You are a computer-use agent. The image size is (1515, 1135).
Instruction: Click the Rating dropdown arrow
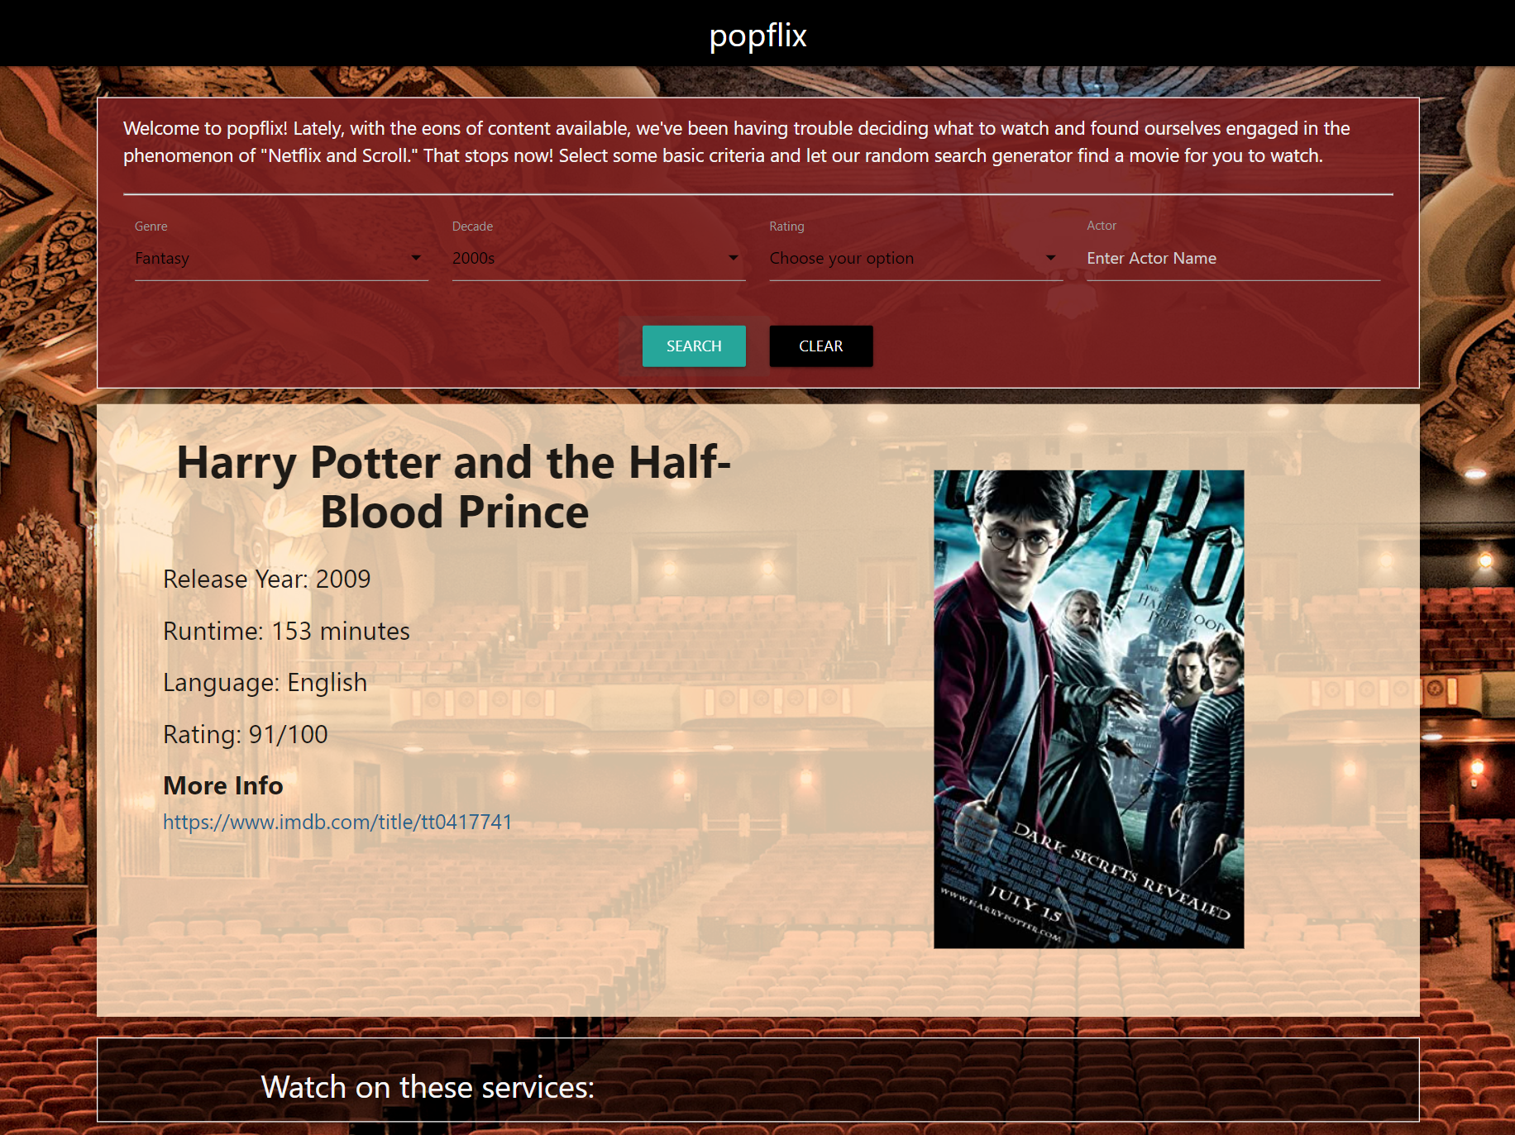(1051, 258)
